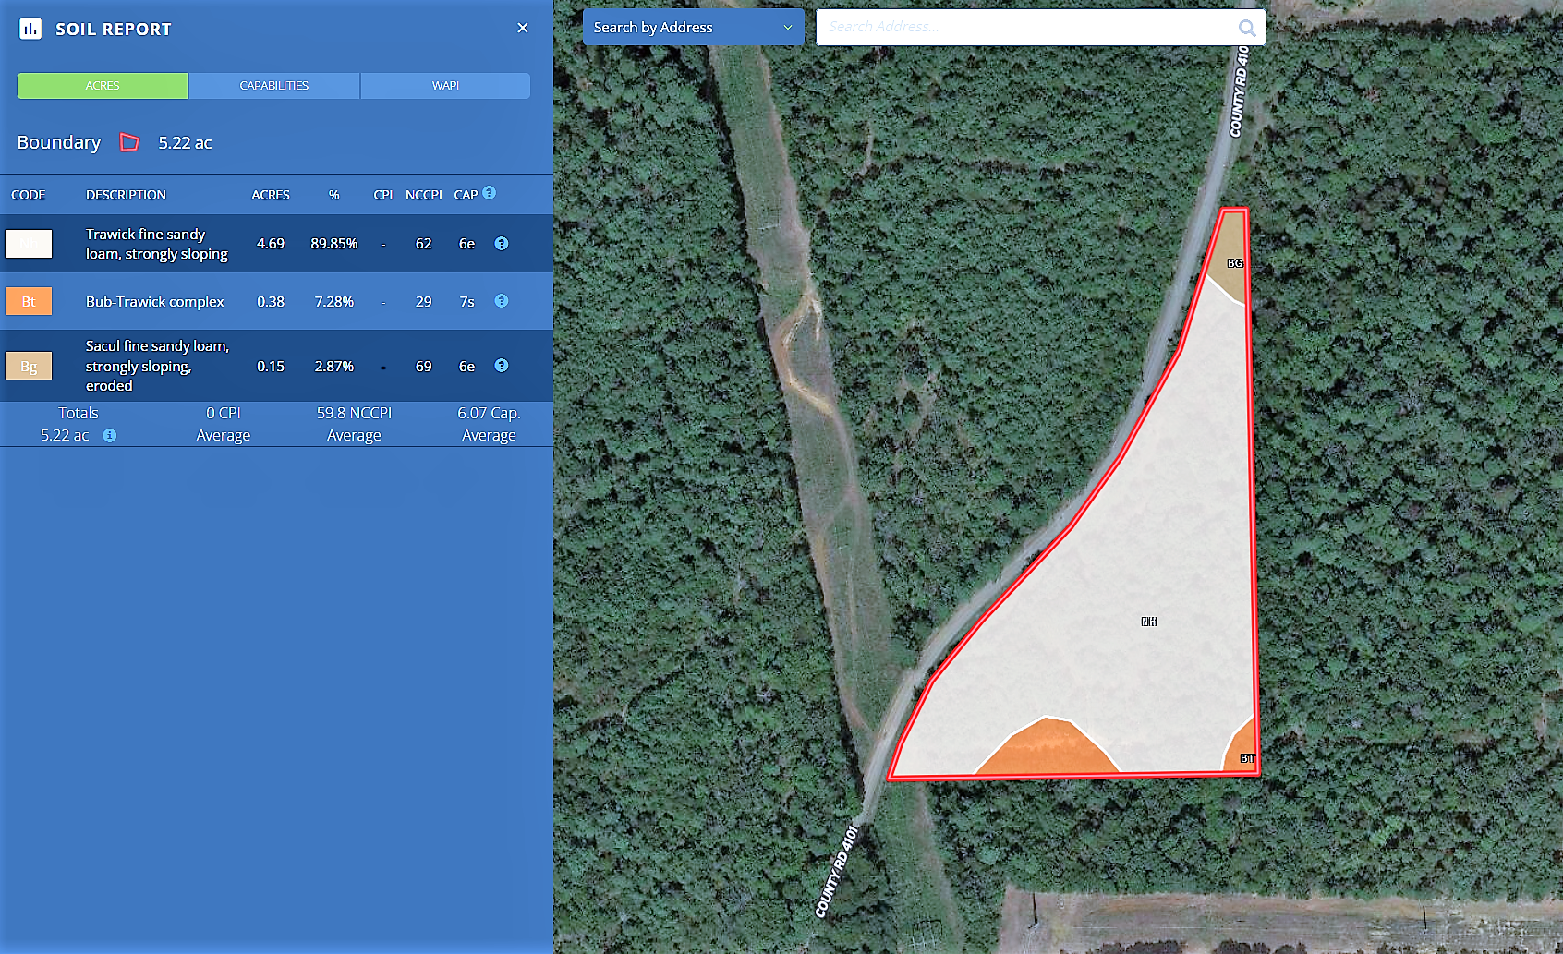
Task: Open info icon for Sacul fine sandy loam
Action: [502, 366]
